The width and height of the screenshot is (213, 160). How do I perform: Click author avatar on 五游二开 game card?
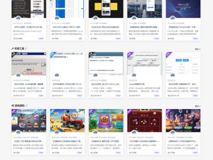tap(18, 132)
